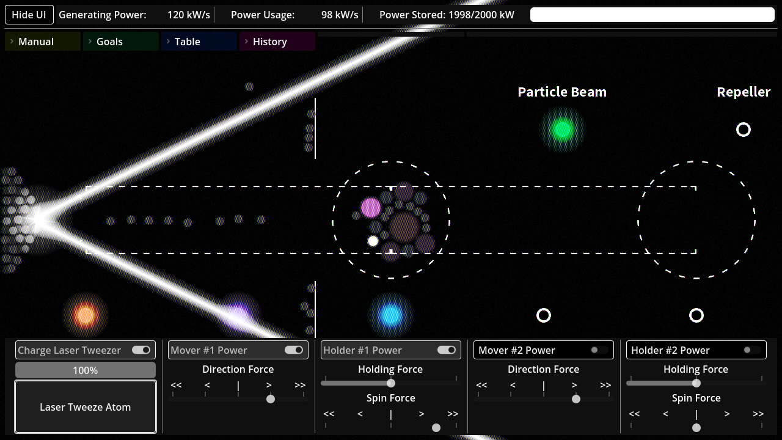The width and height of the screenshot is (782, 440).
Task: Toggle the Mover #1 Power switch
Action: click(x=294, y=350)
